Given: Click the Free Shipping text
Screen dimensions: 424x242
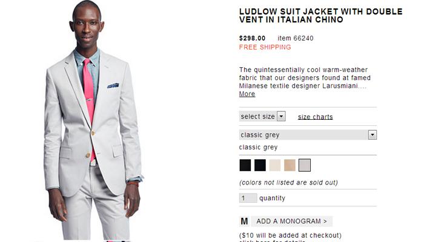Looking at the screenshot, I should [265, 47].
